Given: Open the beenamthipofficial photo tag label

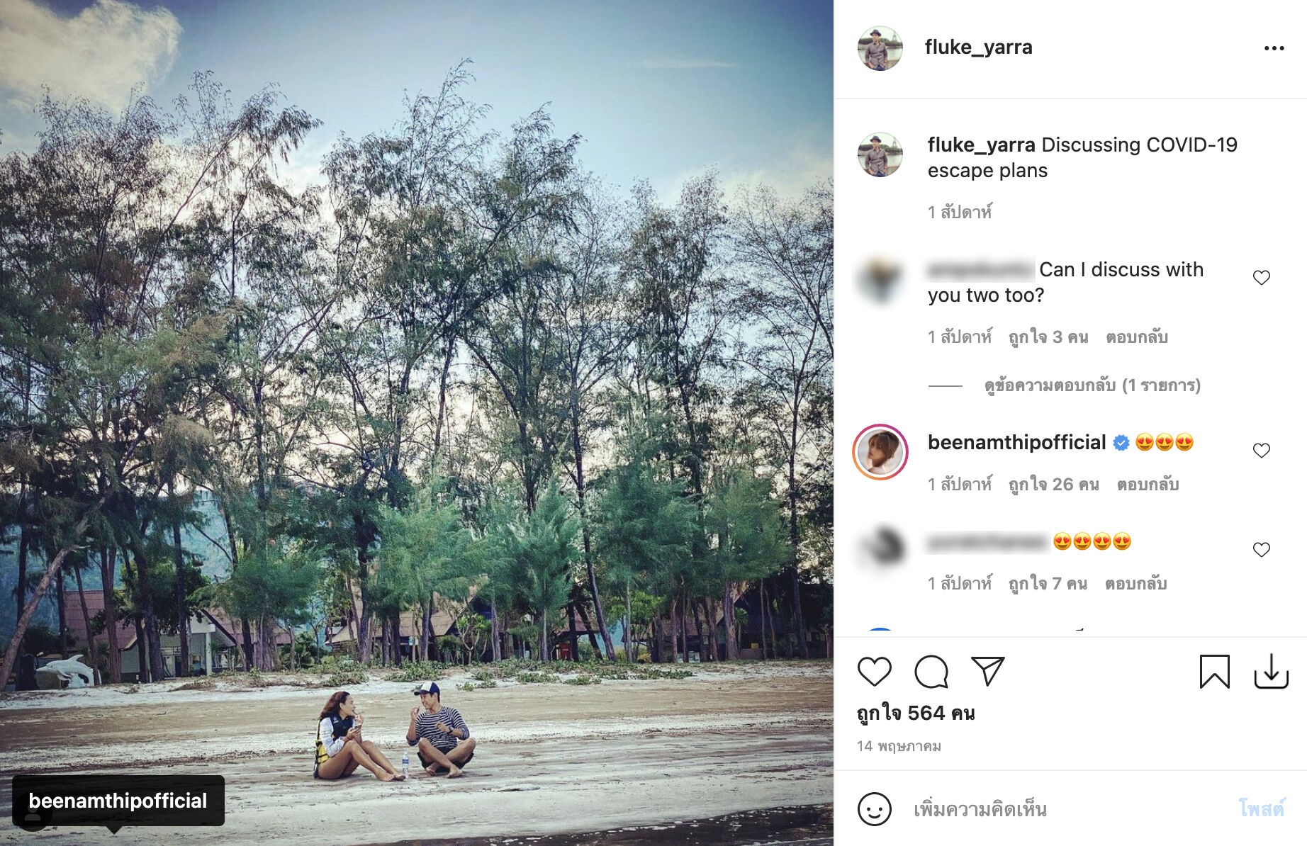Looking at the screenshot, I should pyautogui.click(x=118, y=801).
